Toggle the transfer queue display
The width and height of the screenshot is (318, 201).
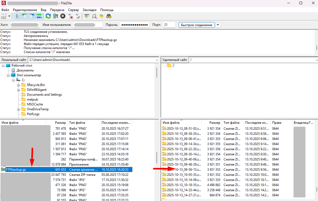click(39, 16)
